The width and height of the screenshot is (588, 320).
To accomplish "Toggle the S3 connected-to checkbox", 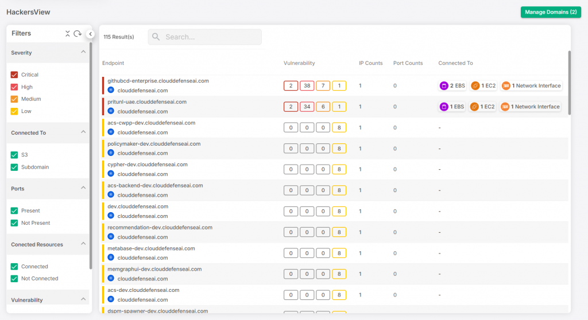I will click(x=15, y=155).
